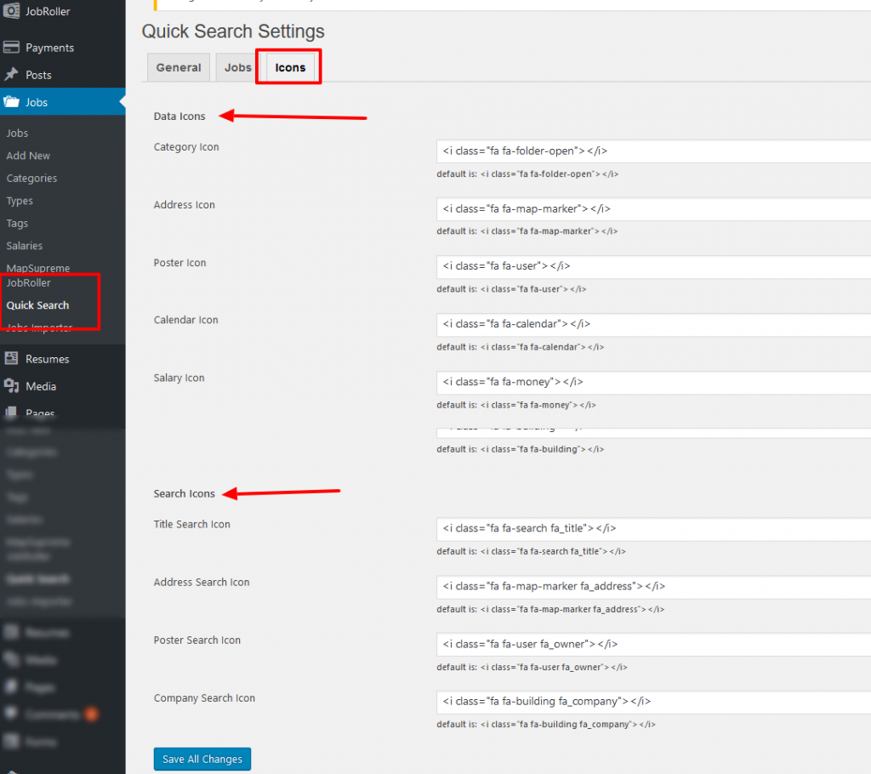Click default hint text for fa-money
Screen dimensions: 871x774
pos(516,405)
